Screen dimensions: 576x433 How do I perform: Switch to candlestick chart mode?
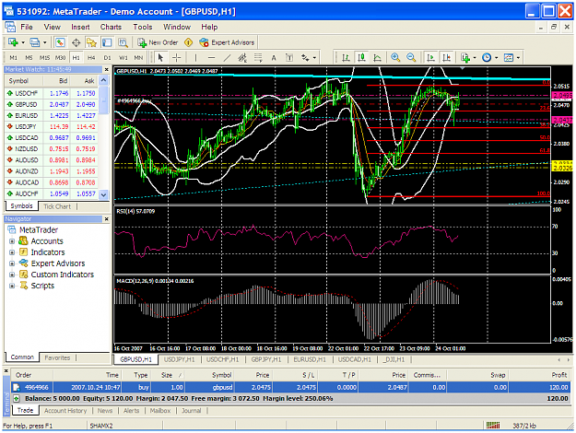pos(362,58)
